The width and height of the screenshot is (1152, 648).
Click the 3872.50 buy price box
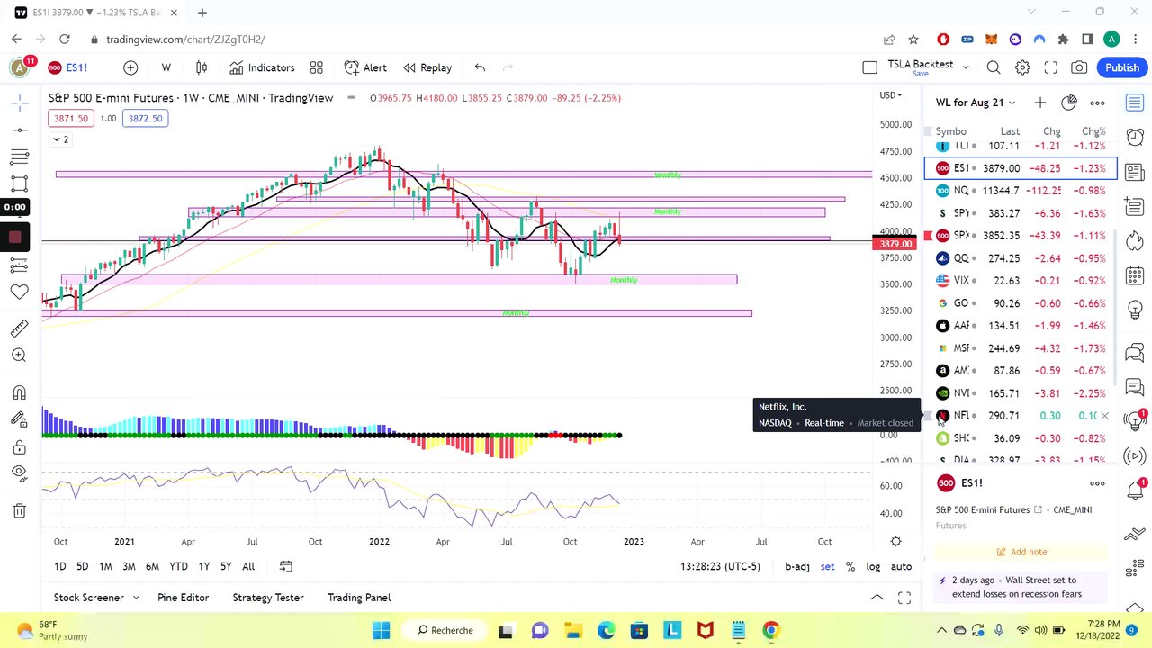[x=145, y=118]
